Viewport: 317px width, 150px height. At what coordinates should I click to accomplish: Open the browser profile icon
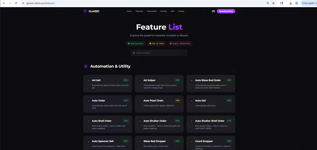297,3
